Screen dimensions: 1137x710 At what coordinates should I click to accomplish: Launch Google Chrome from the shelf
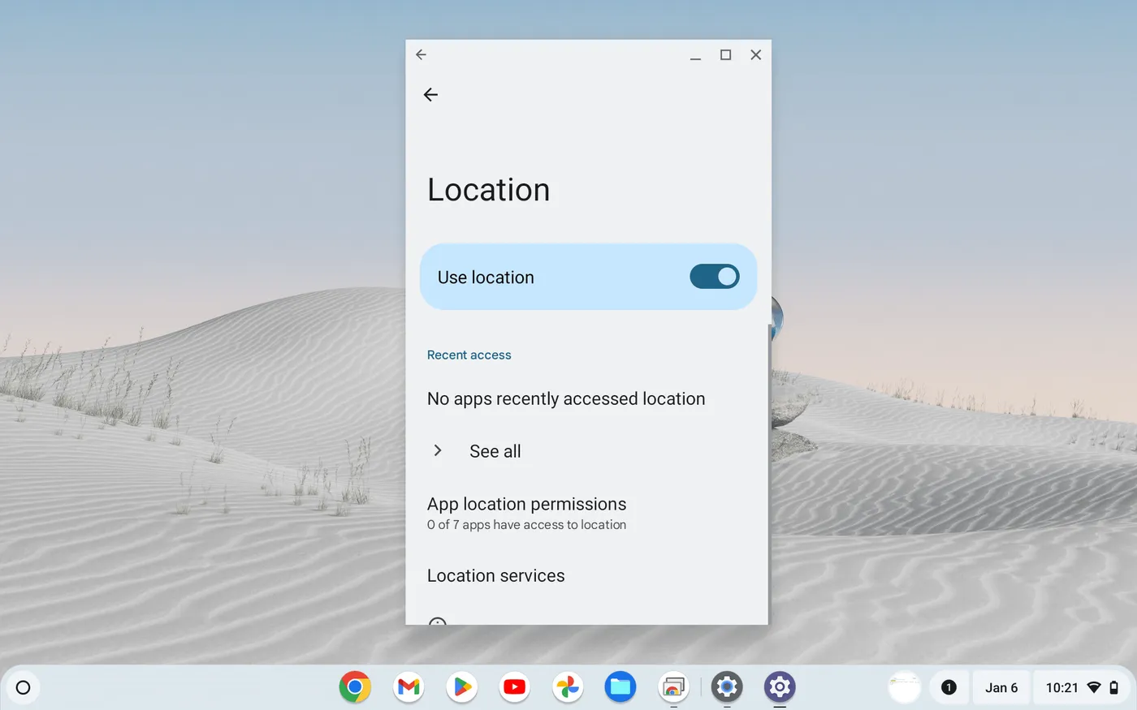[x=355, y=687]
